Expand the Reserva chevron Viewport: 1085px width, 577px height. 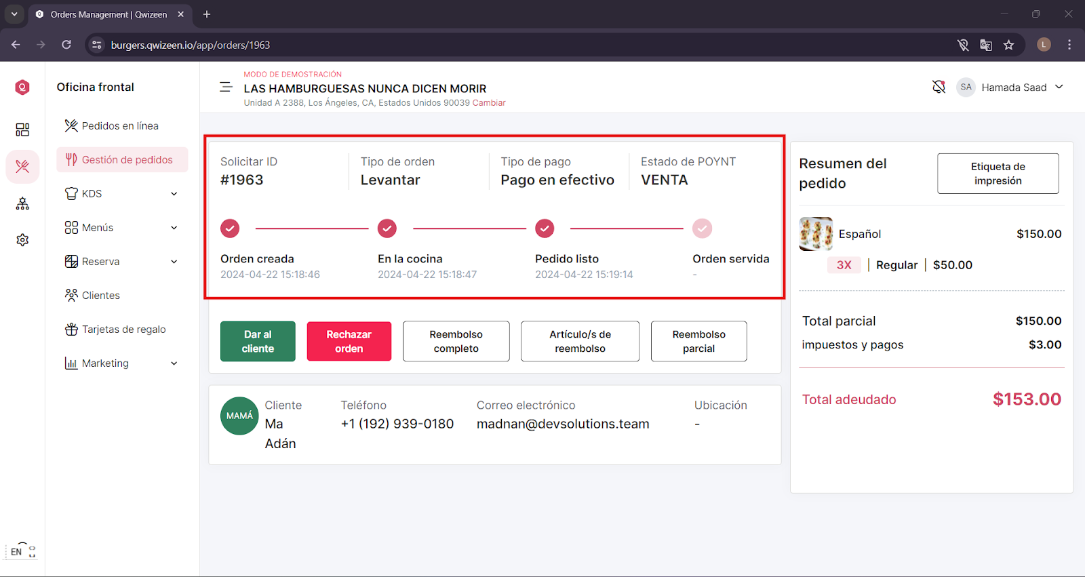point(174,262)
